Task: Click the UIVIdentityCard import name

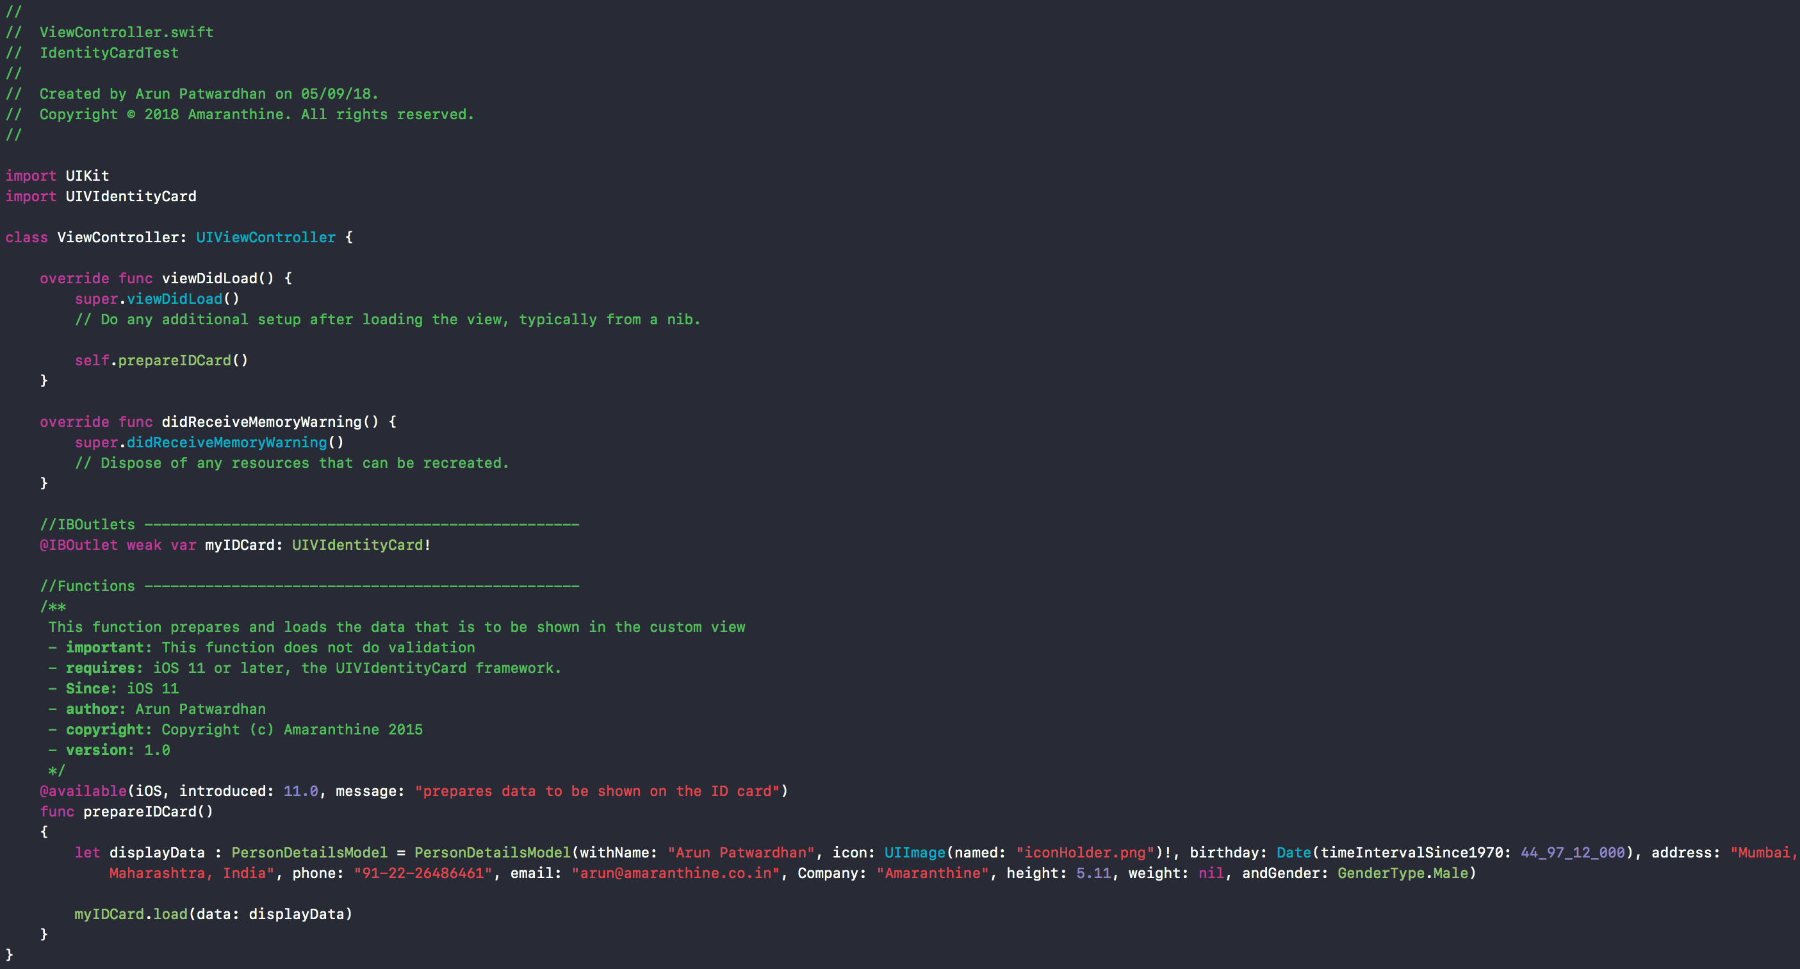Action: (x=131, y=197)
